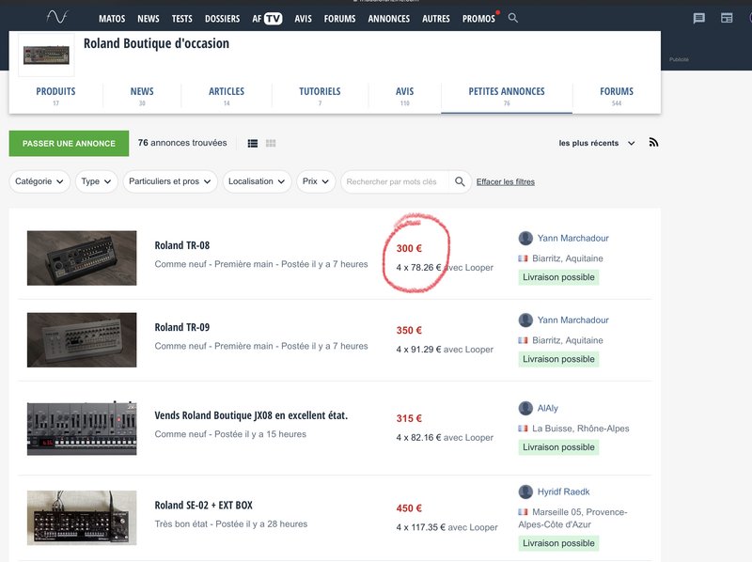Open the Roland SE-02 + EXT BOX listing
The height and width of the screenshot is (562, 752).
pos(203,506)
